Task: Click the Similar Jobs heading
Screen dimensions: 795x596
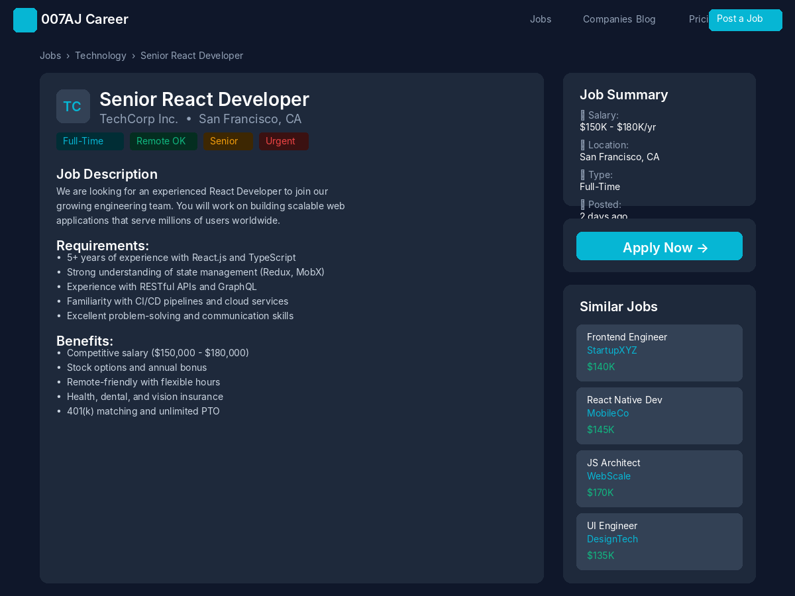Action: 619,307
